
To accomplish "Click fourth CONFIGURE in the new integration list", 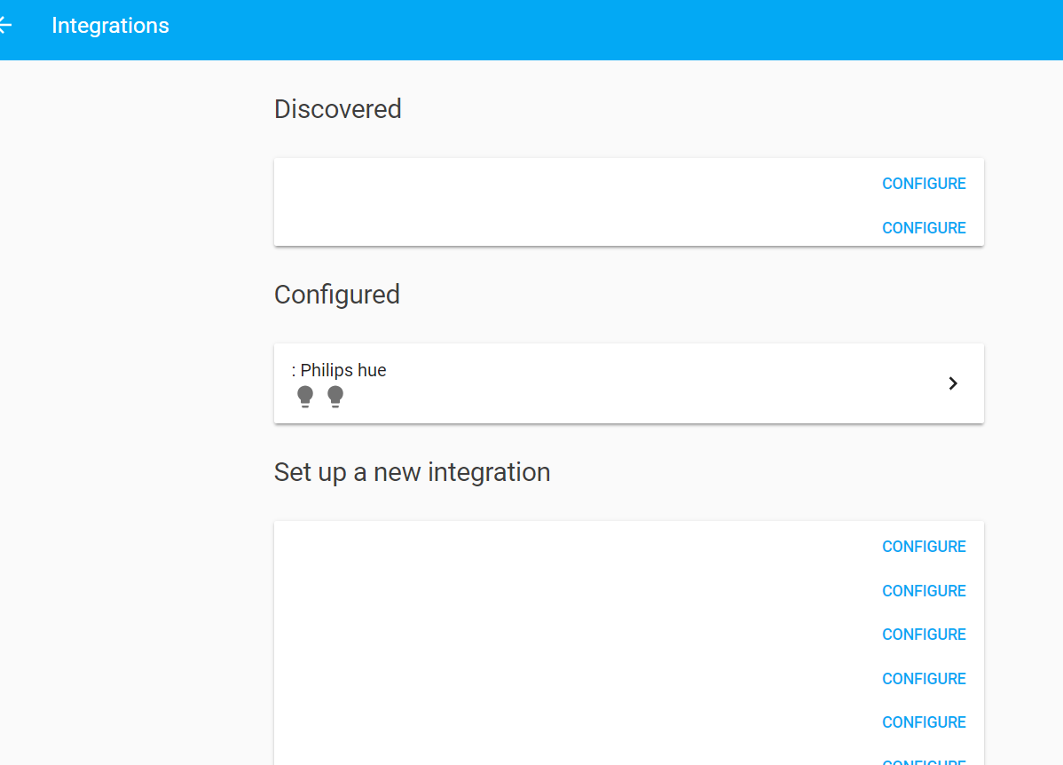I will (x=924, y=678).
